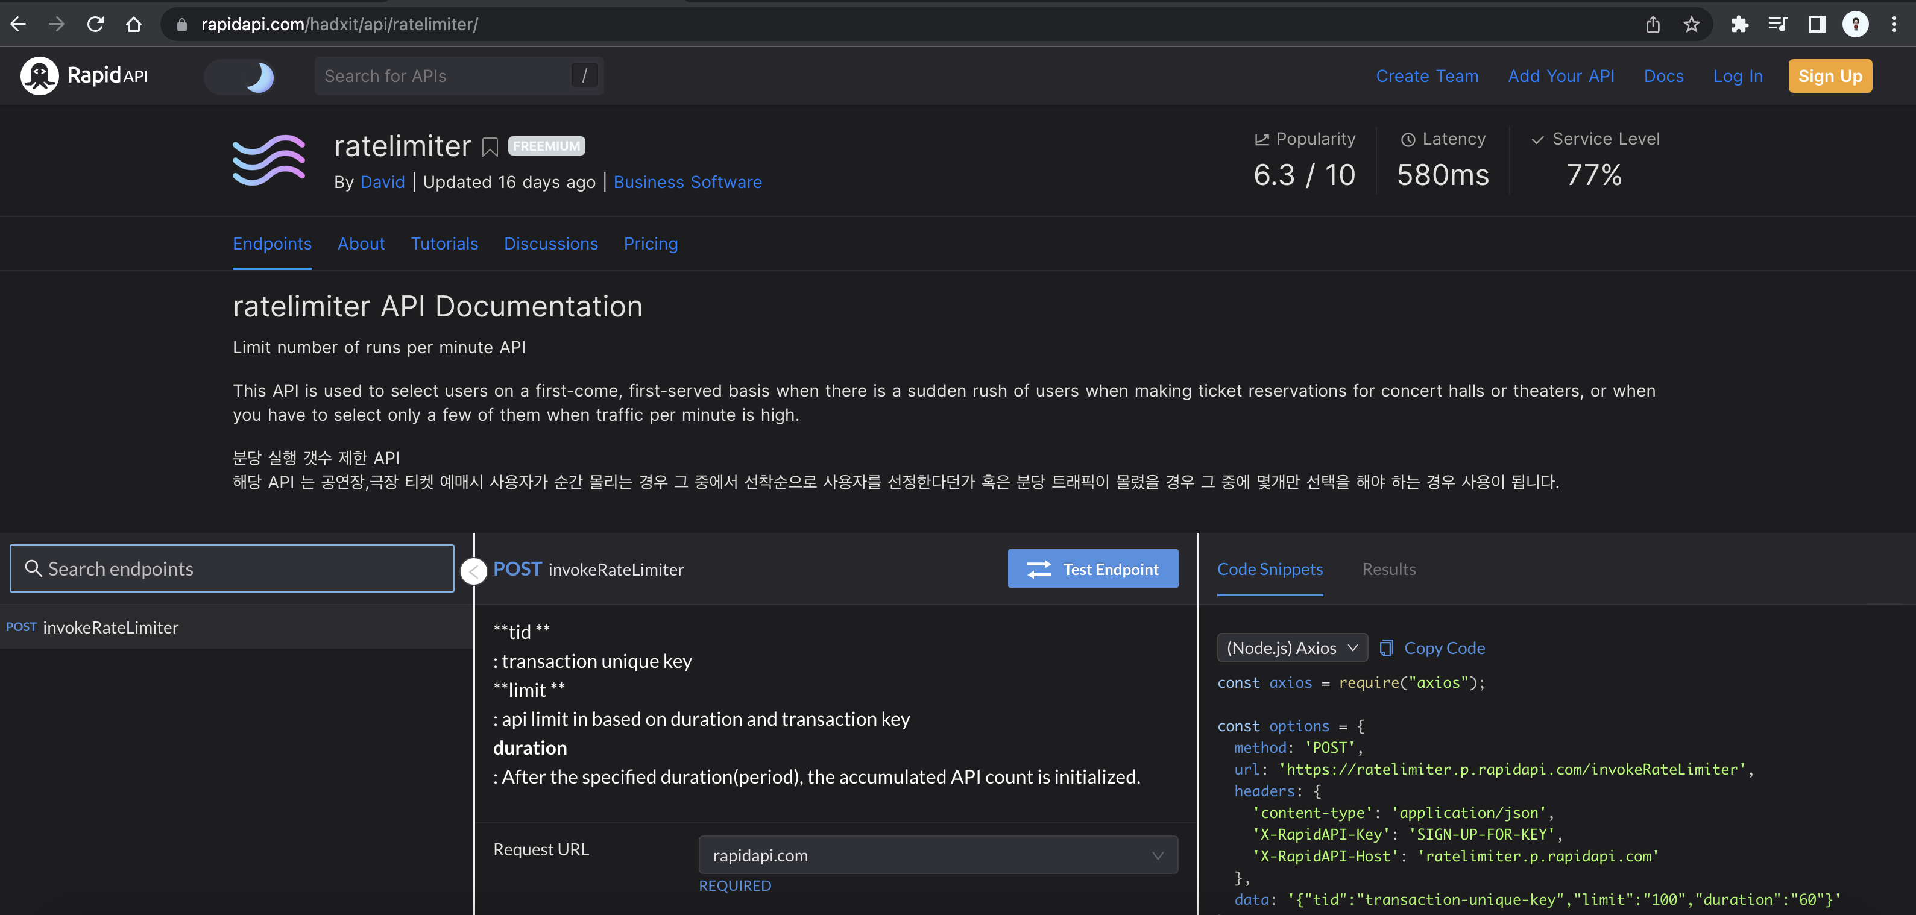Go to browser home icon
The height and width of the screenshot is (915, 1916).
click(134, 25)
